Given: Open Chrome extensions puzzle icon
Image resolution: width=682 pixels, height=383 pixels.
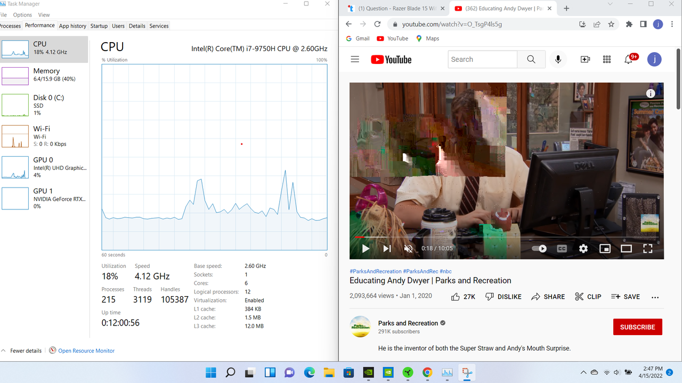Looking at the screenshot, I should coord(629,24).
